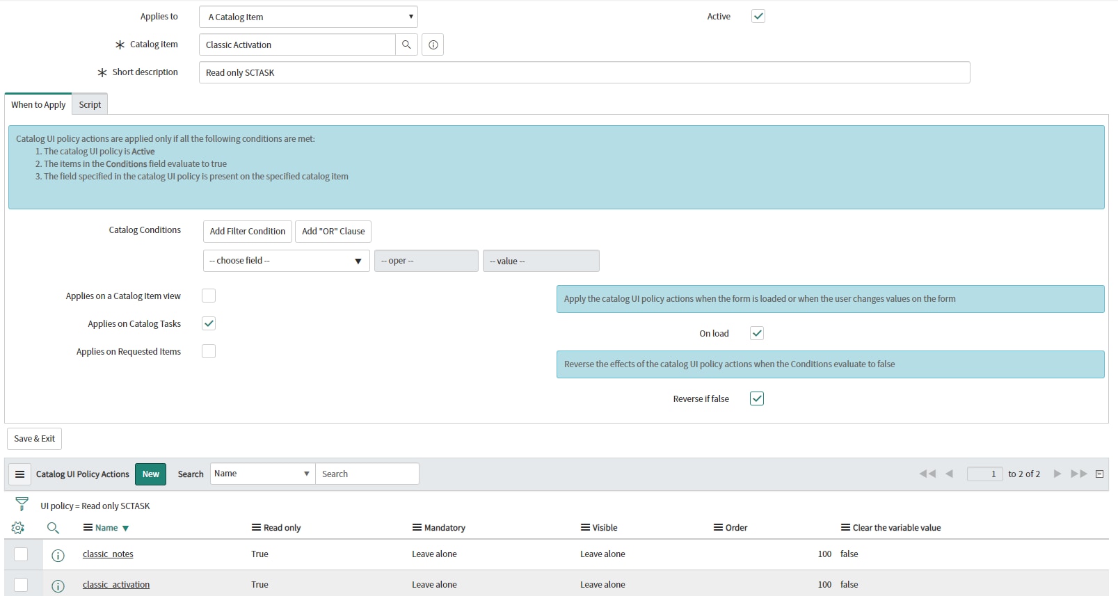
Task: Open the choose field dropdown
Action: click(286, 261)
